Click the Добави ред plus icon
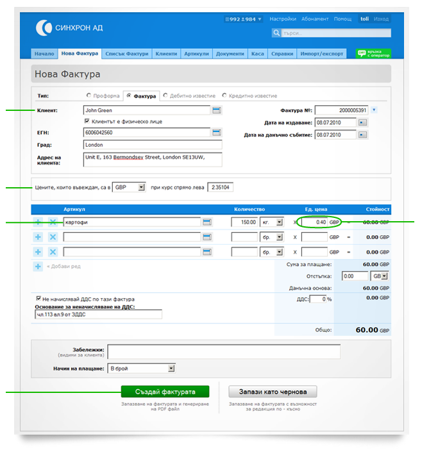 point(38,266)
